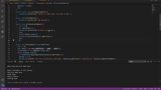Viewport: 161px width, 90px height.
Task: Click "Books available in the library" output line
Action: 20,70
